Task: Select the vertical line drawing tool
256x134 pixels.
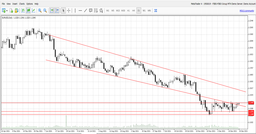Action: coord(75,10)
